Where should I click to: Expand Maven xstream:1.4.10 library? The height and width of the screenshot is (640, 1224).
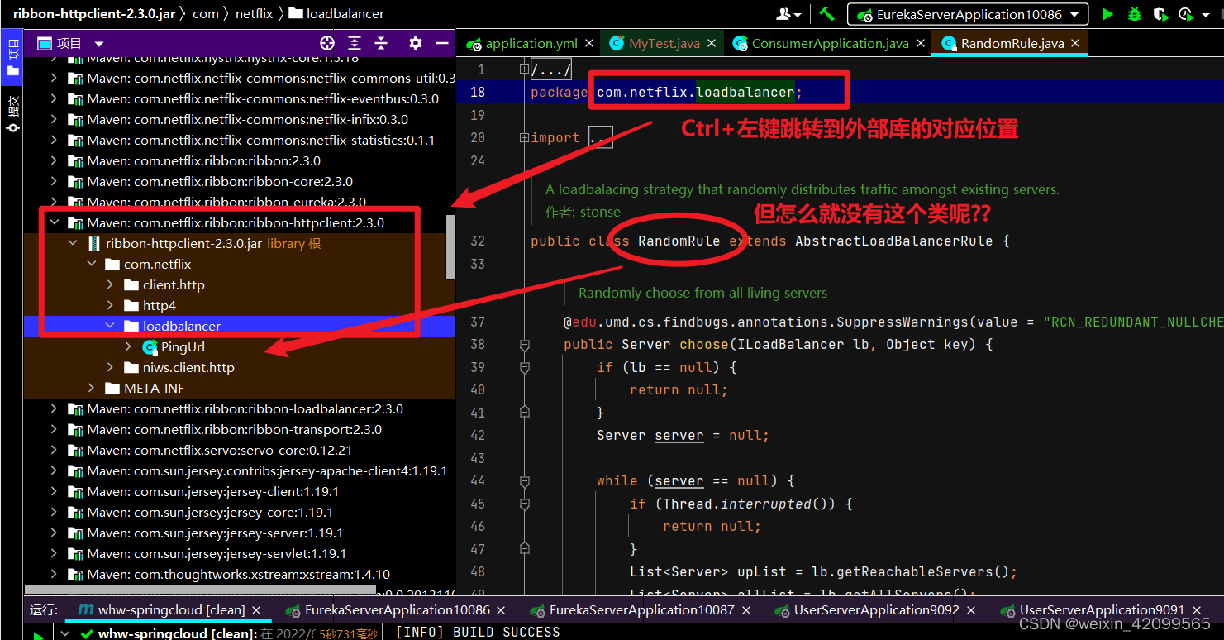tap(55, 575)
